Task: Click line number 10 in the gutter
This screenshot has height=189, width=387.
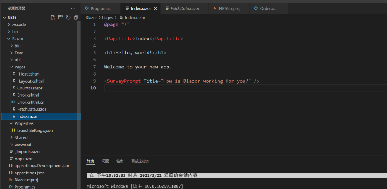Action: tap(93, 88)
